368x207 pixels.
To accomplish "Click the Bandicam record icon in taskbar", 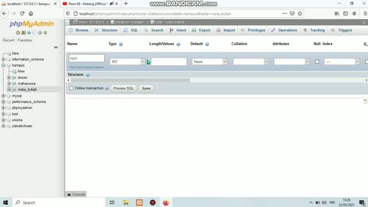I will [x=152, y=202].
